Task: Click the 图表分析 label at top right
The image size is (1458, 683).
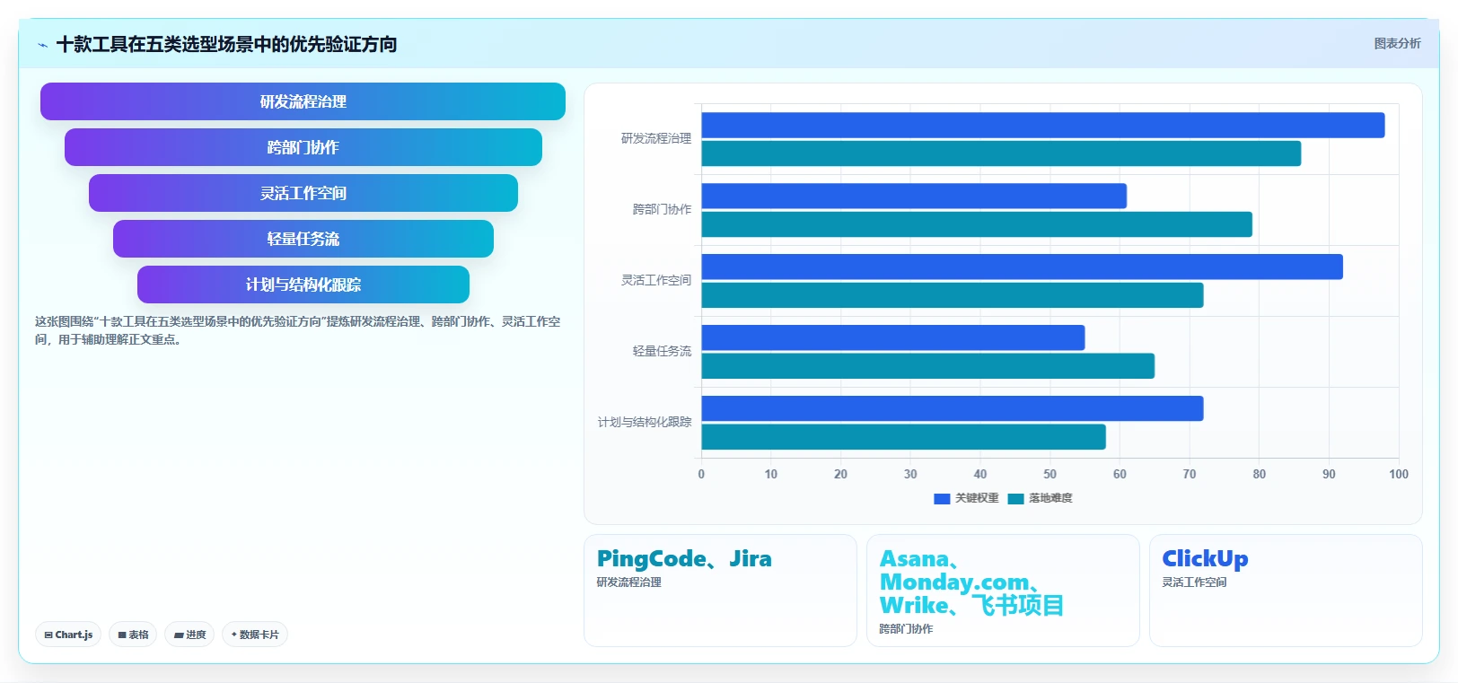Action: pos(1397,43)
